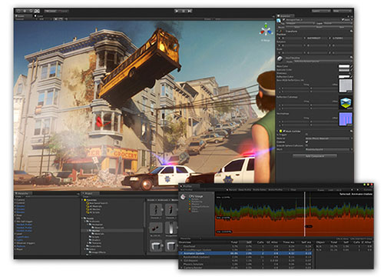This screenshot has width=384, height=280.
Task: Enable Smooth Sphere Collisions checkbox
Action: [306, 145]
